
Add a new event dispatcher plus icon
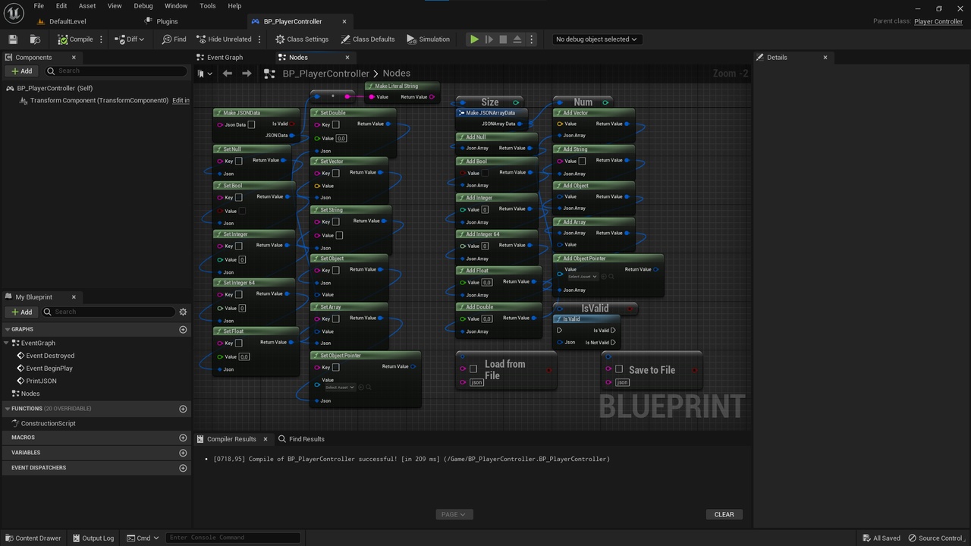pos(183,468)
